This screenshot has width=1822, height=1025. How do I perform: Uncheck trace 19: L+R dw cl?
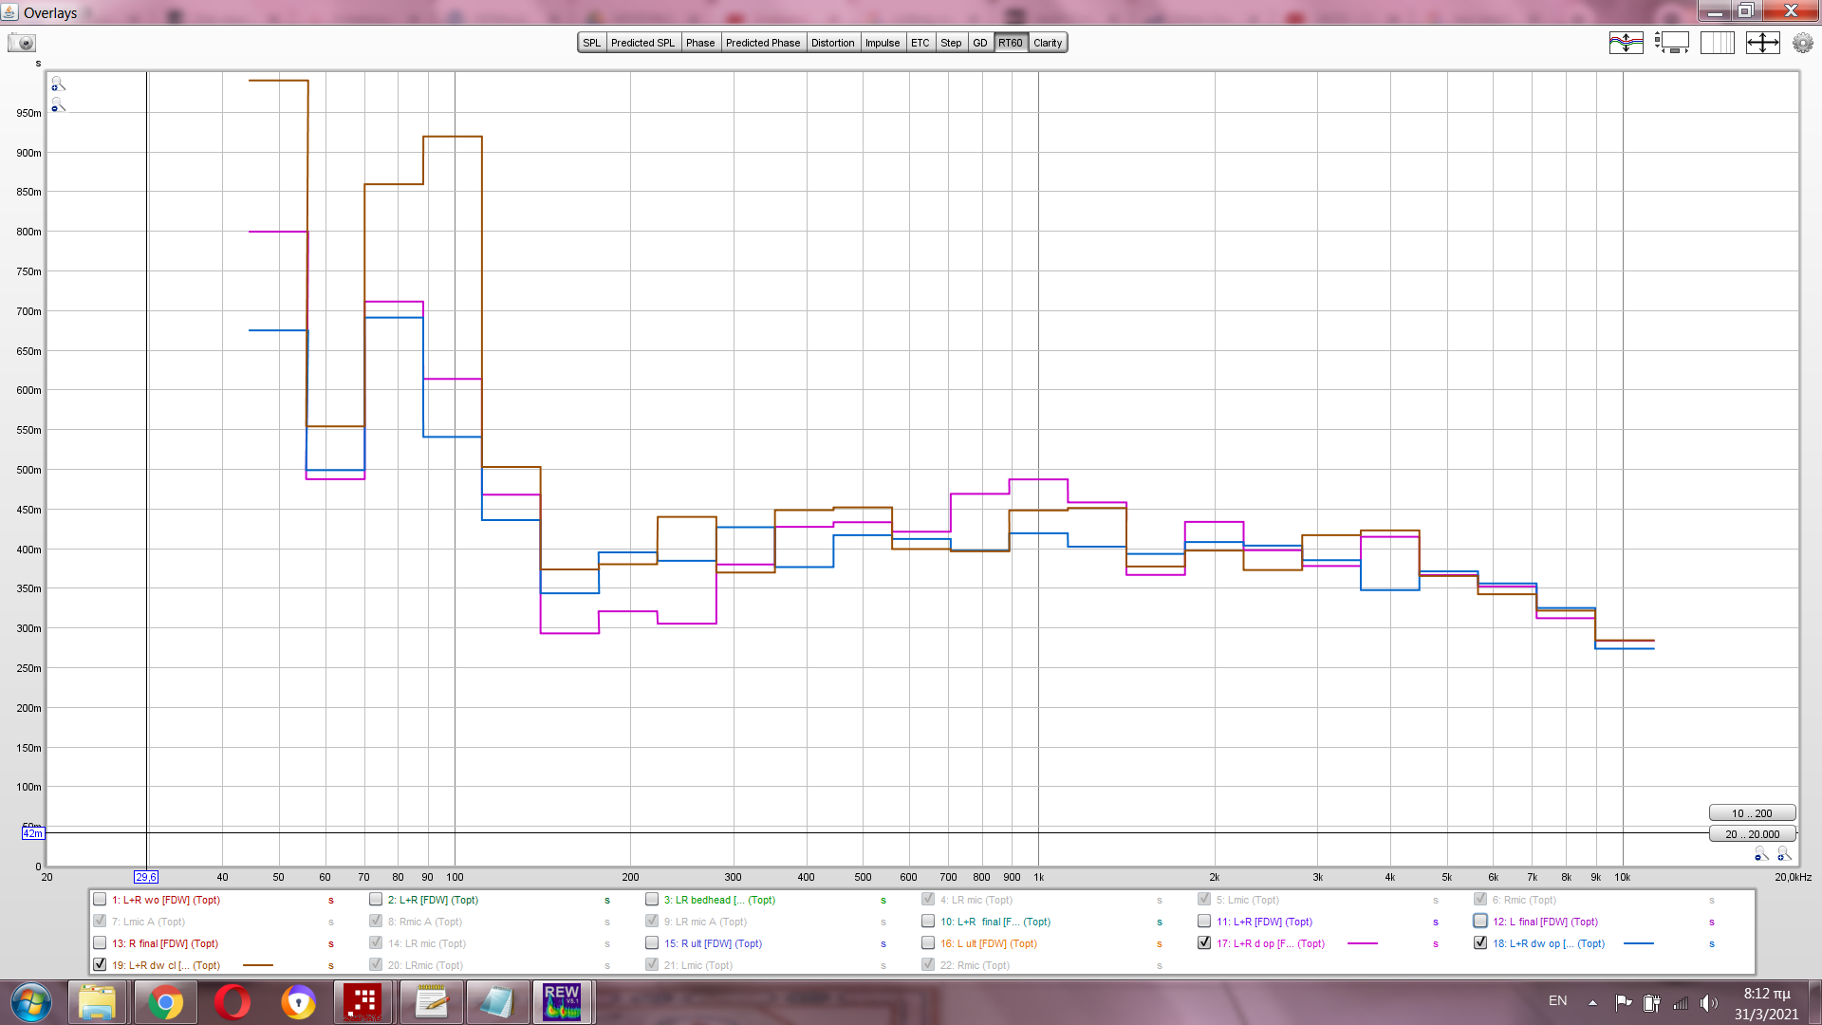point(100,964)
